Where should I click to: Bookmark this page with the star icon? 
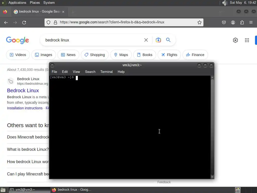[x=199, y=22]
